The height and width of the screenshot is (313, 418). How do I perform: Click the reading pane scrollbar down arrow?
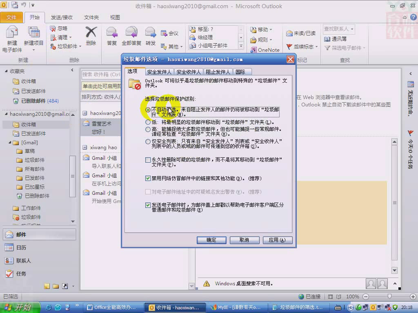[x=395, y=271]
